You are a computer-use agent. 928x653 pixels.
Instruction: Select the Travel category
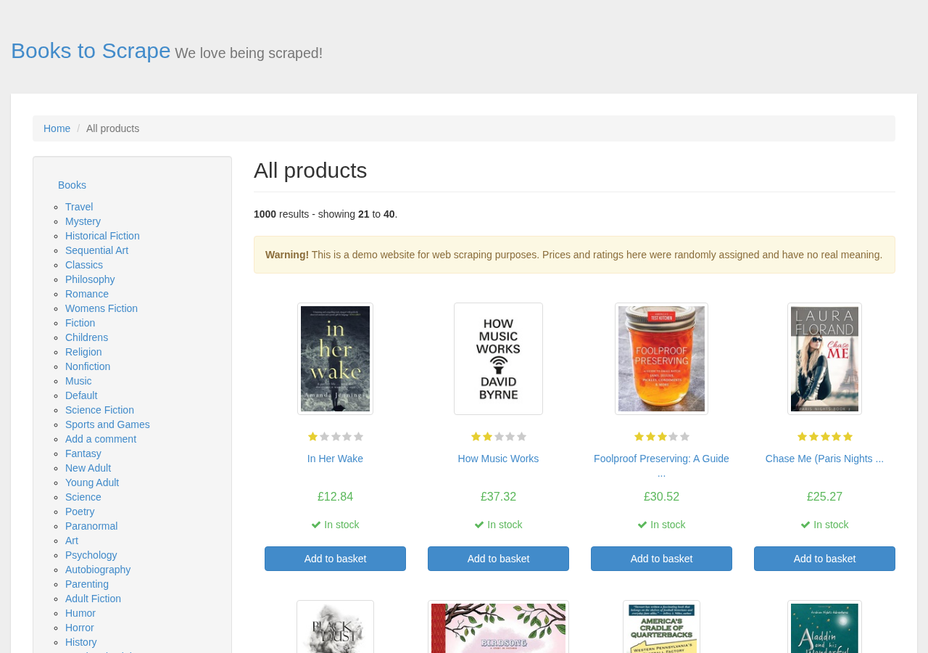point(79,207)
